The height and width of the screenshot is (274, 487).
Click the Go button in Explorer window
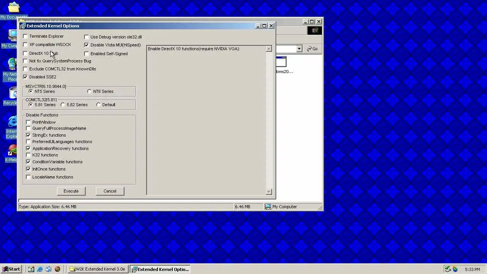click(313, 49)
